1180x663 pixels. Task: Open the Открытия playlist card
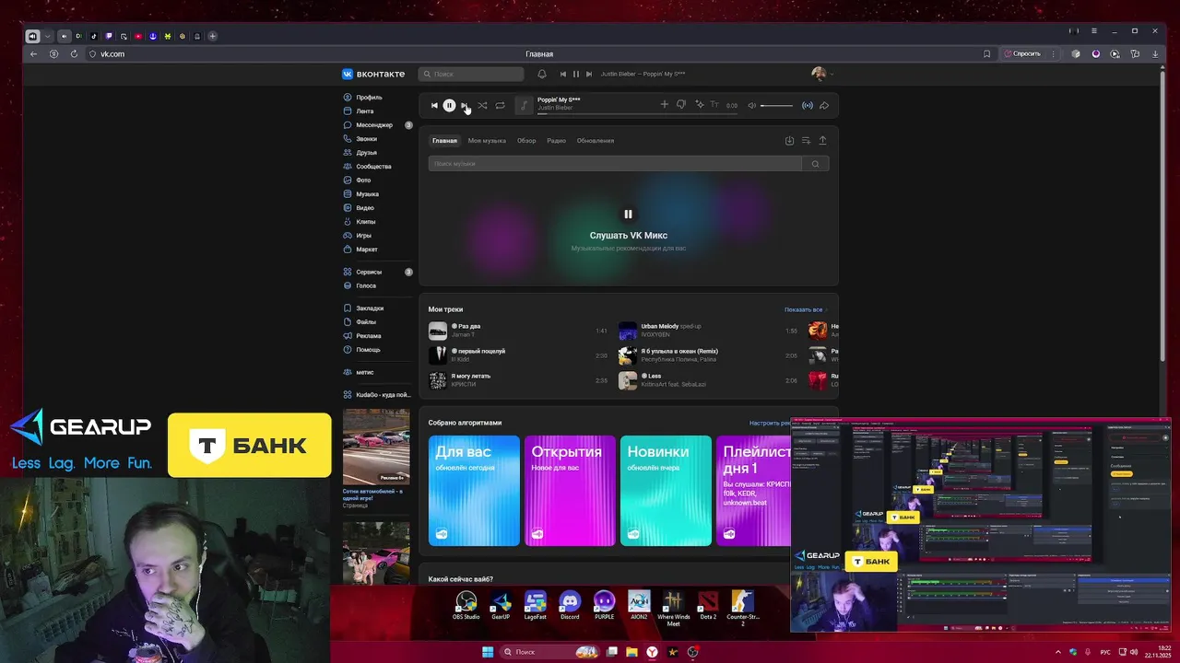tap(570, 491)
